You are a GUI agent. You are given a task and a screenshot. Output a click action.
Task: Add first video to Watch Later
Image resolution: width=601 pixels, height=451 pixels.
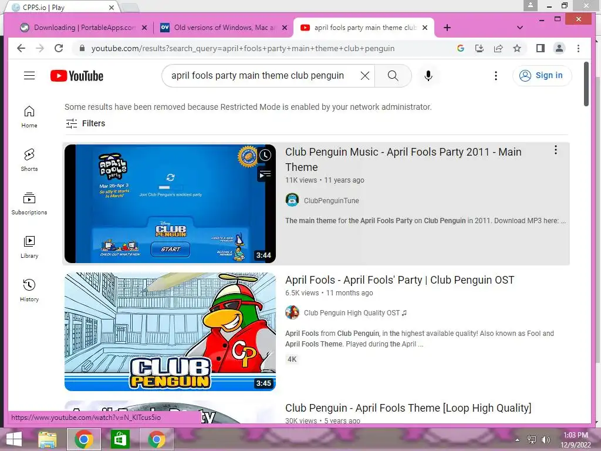[265, 155]
